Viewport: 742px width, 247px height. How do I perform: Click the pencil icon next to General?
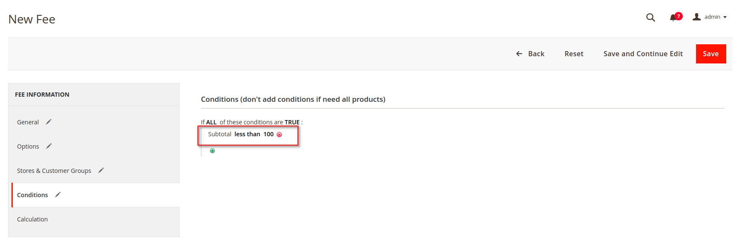[49, 122]
